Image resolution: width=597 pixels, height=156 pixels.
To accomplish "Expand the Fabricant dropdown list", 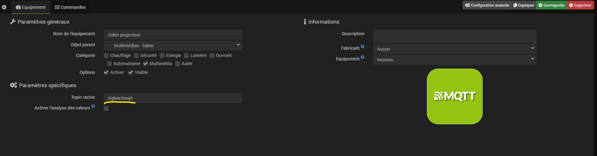I will coord(454,49).
